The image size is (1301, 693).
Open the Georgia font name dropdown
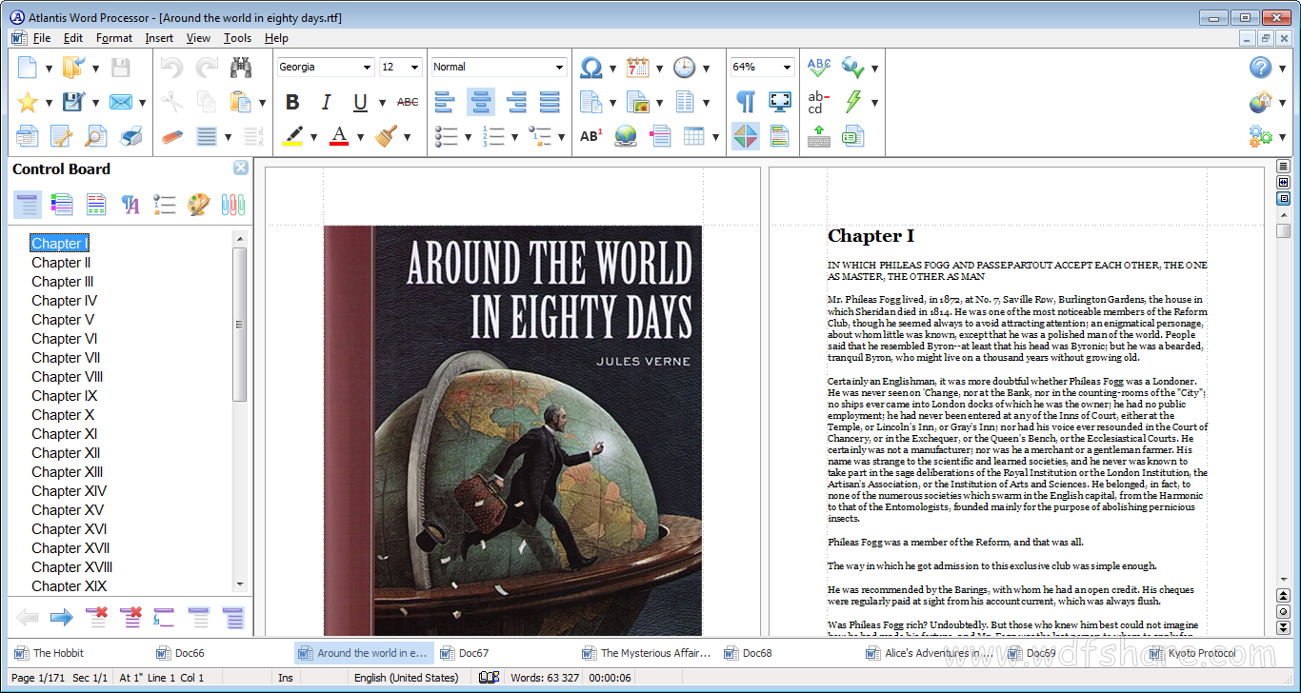tap(368, 68)
